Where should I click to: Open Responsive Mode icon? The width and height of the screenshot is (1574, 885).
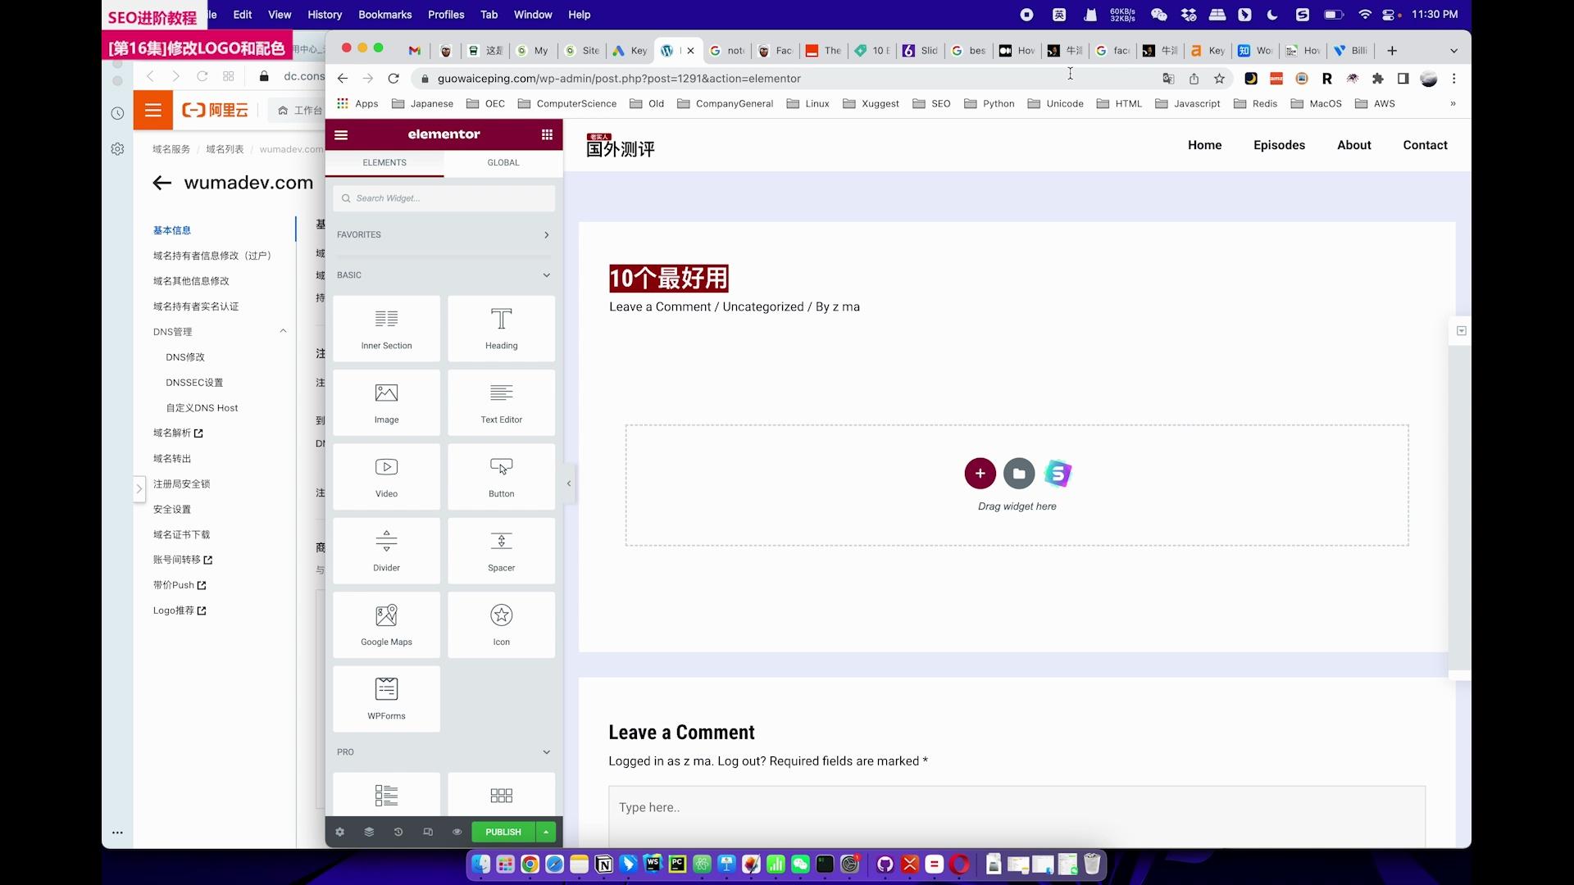pyautogui.click(x=428, y=832)
